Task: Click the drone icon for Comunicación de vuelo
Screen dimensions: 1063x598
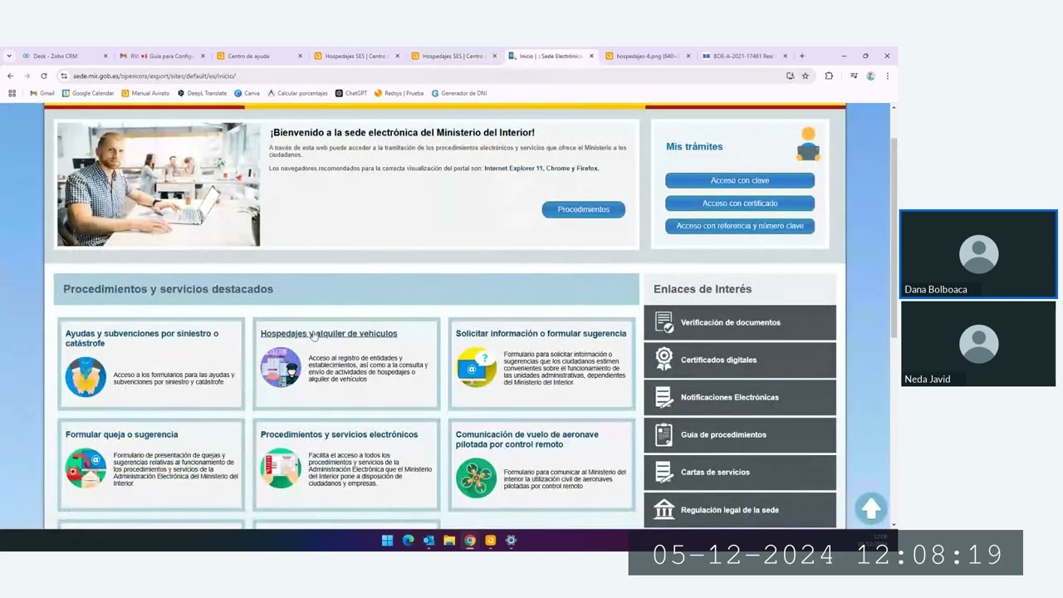Action: coord(477,478)
